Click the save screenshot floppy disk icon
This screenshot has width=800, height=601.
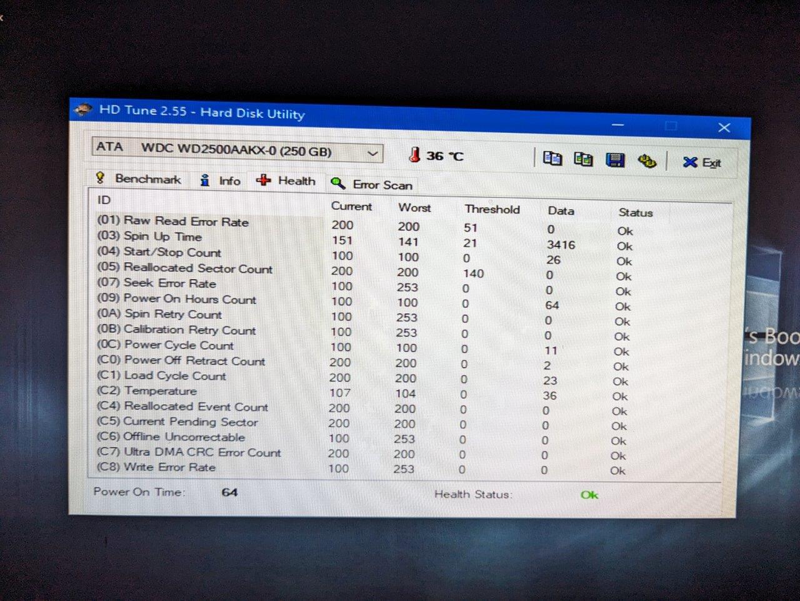(615, 160)
